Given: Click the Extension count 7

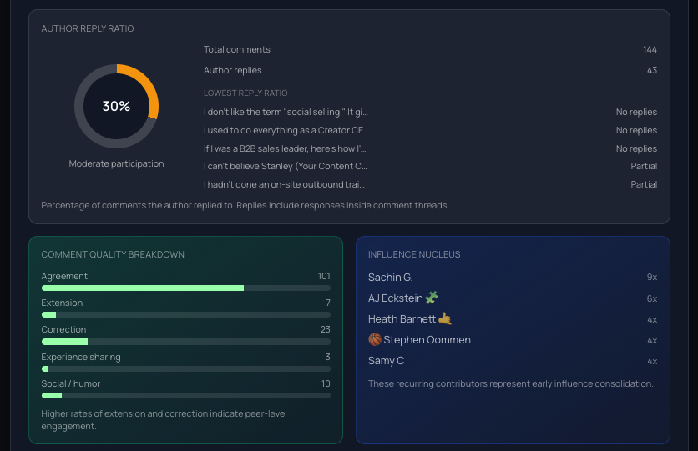Looking at the screenshot, I should point(328,303).
